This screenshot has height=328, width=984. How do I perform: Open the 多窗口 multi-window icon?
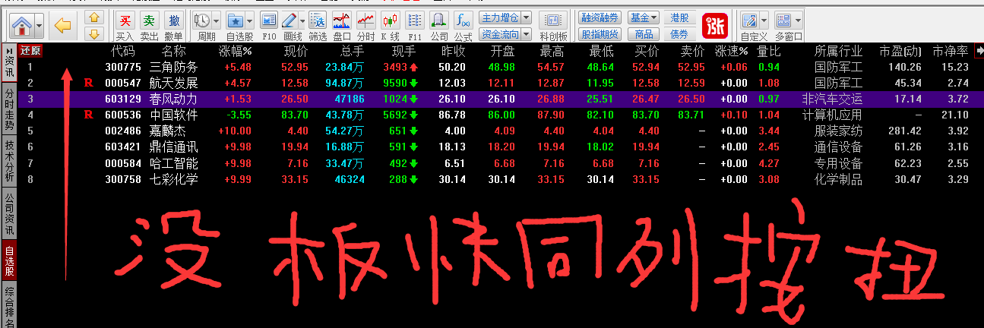[784, 20]
